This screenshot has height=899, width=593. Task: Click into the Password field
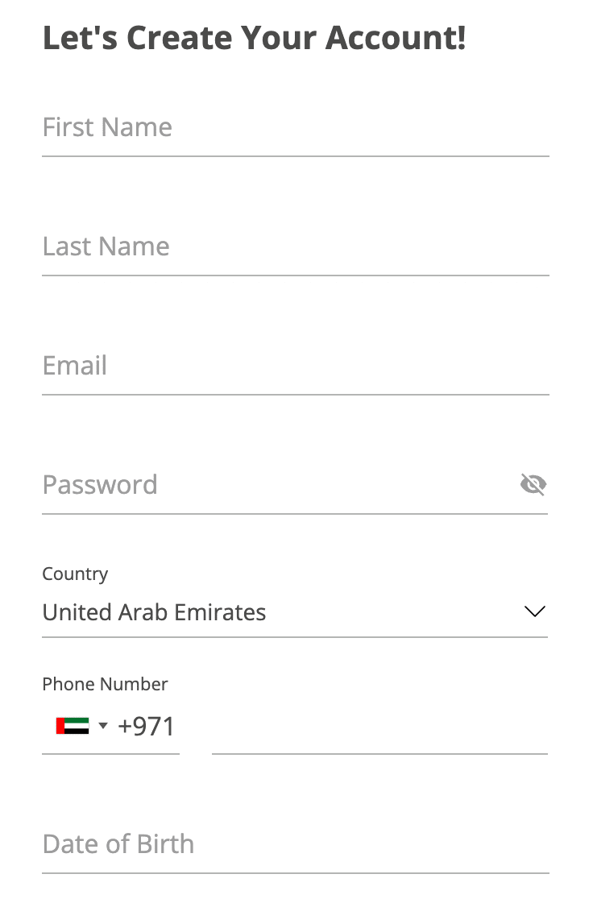coord(278,485)
